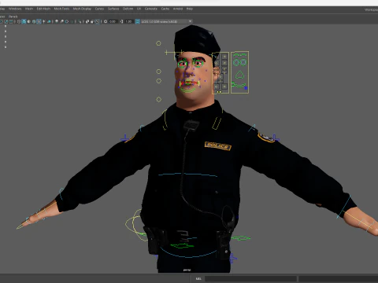The image size is (378, 283).
Task: Select the diamond rig control near the chin
Action: [158, 99]
